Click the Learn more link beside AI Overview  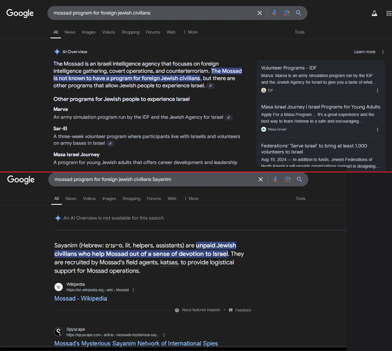click(365, 52)
